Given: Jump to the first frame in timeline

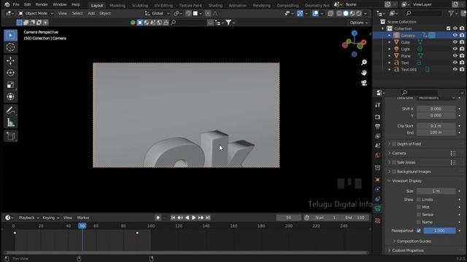Looking at the screenshot, I should [x=173, y=218].
